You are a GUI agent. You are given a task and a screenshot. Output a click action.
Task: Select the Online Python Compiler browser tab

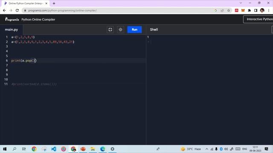click(x=26, y=3)
